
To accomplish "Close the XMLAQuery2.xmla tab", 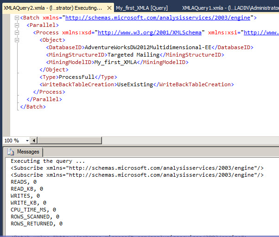I will point(109,8).
